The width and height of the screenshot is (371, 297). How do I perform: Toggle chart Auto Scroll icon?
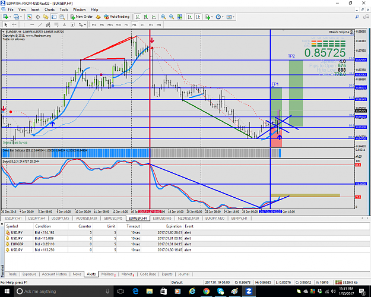point(190,17)
